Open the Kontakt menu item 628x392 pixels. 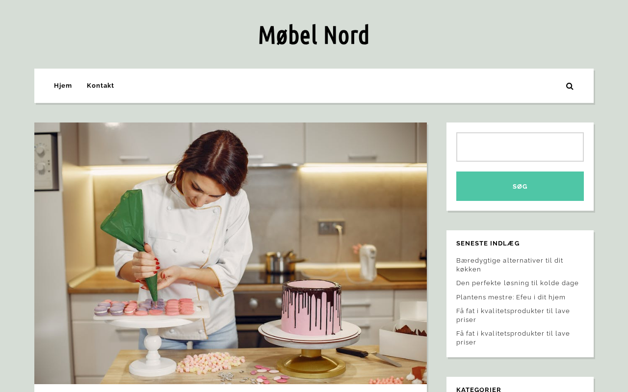(101, 86)
